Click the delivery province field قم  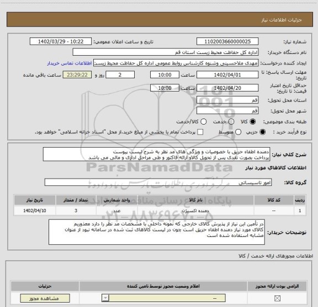click(x=227, y=100)
